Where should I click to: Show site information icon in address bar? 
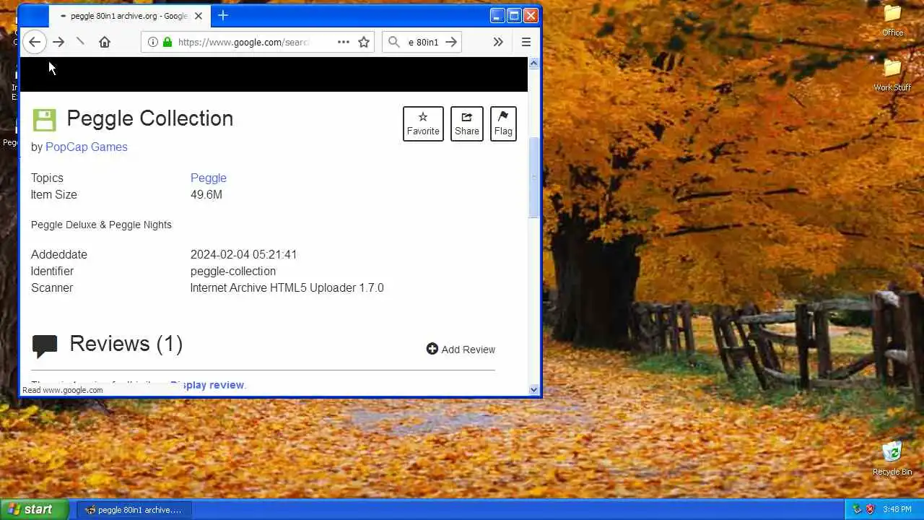(152, 42)
